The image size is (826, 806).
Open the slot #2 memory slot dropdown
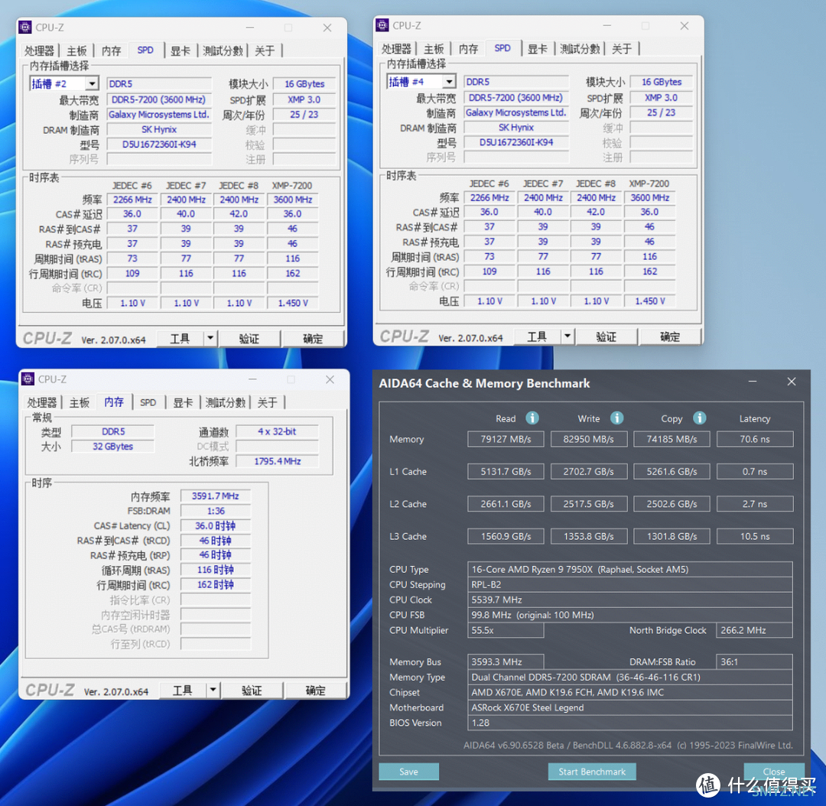pos(93,84)
